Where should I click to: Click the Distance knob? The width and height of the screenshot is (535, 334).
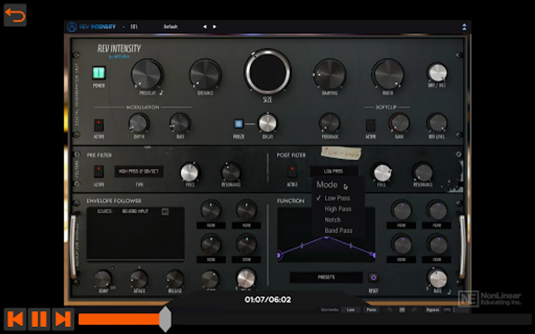205,74
